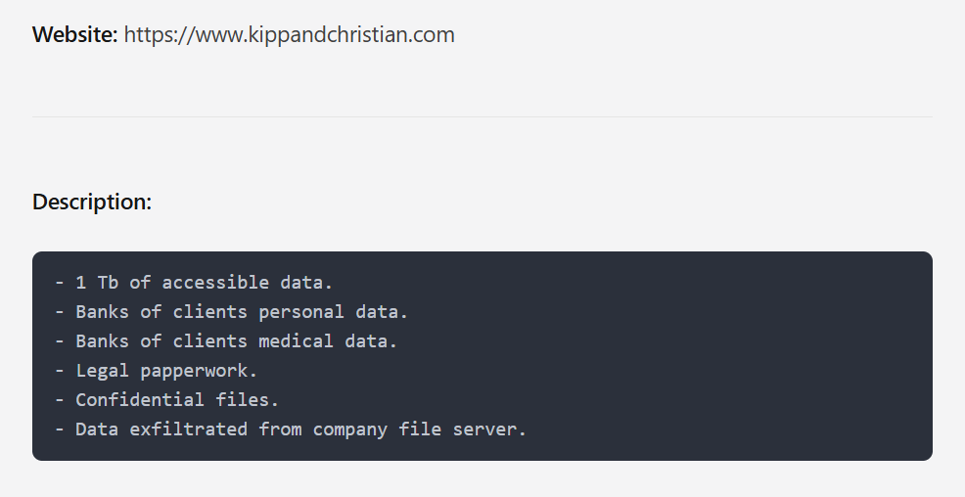The width and height of the screenshot is (965, 497).
Task: Open the kippandchristian.com website URL
Action: tap(289, 35)
